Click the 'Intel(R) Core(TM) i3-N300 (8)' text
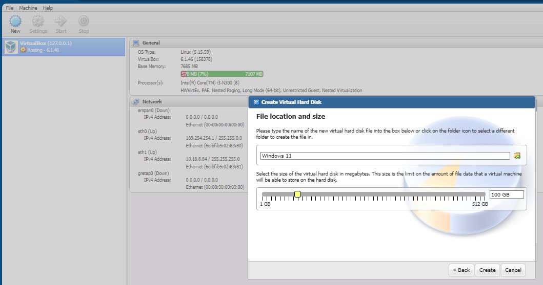 [x=210, y=82]
